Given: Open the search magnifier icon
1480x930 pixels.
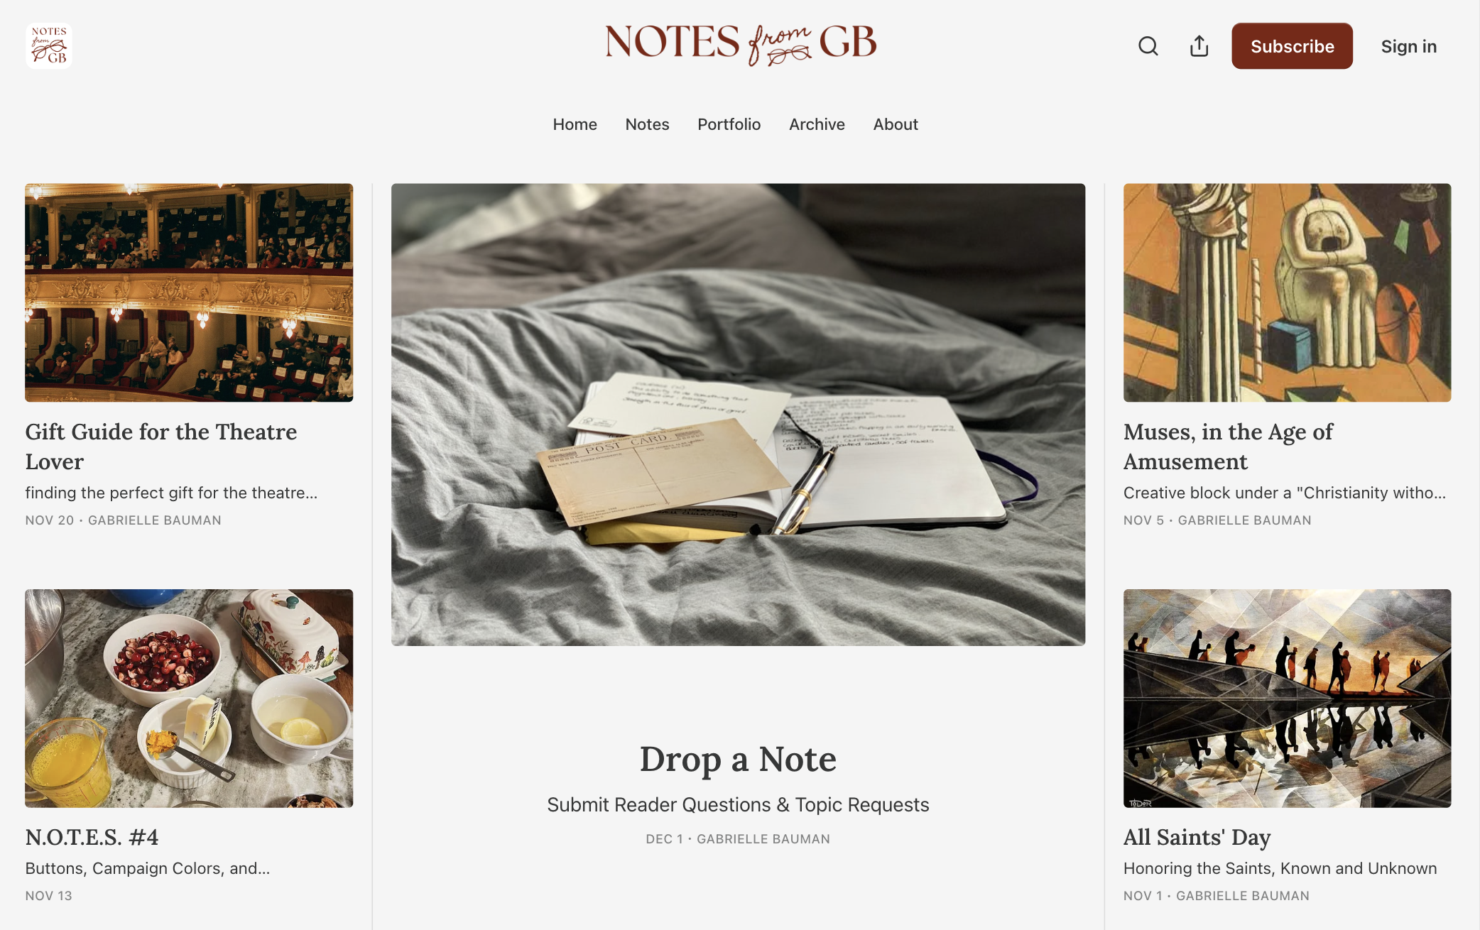Looking at the screenshot, I should [x=1148, y=46].
